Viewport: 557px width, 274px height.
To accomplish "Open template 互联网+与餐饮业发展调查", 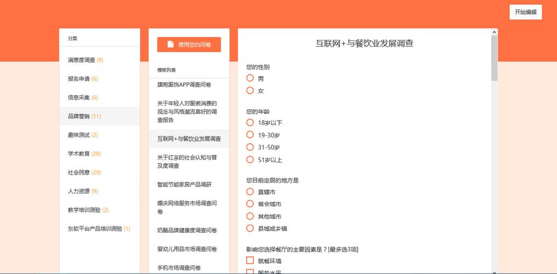I will coord(189,139).
